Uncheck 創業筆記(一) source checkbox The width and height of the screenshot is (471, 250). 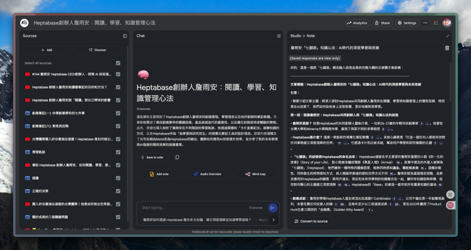118,113
